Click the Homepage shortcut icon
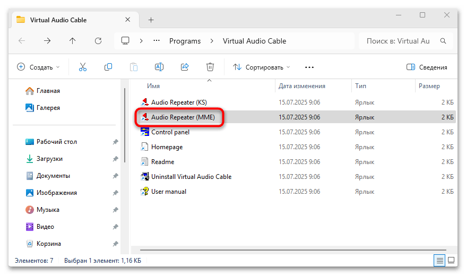466x275 pixels. click(144, 147)
